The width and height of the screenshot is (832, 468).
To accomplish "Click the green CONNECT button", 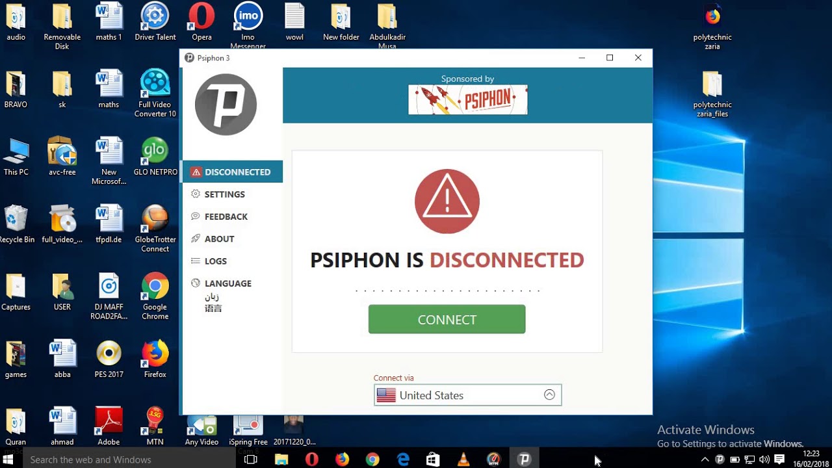I will (x=447, y=319).
